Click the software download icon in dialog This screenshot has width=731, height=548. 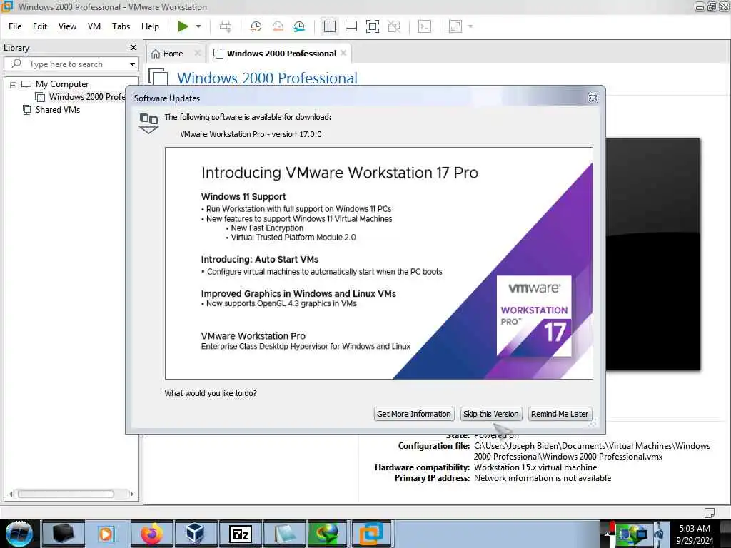(x=148, y=123)
